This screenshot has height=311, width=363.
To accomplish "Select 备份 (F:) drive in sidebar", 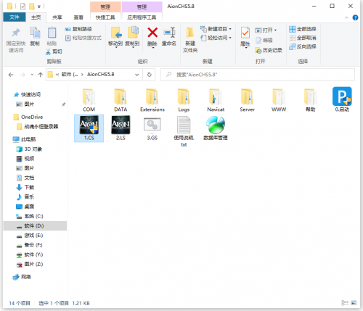I will 30,245.
